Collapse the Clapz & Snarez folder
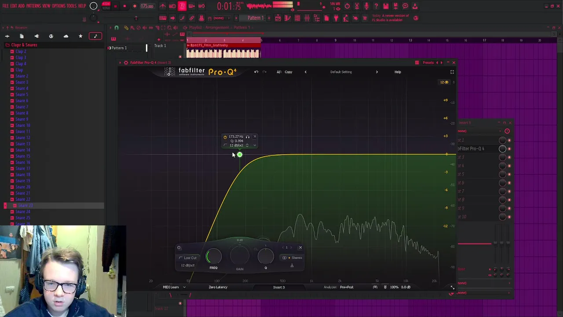 pos(24,45)
